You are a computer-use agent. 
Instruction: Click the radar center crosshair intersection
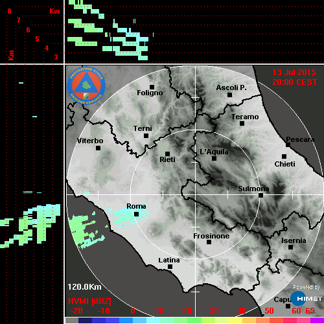coord(196,194)
